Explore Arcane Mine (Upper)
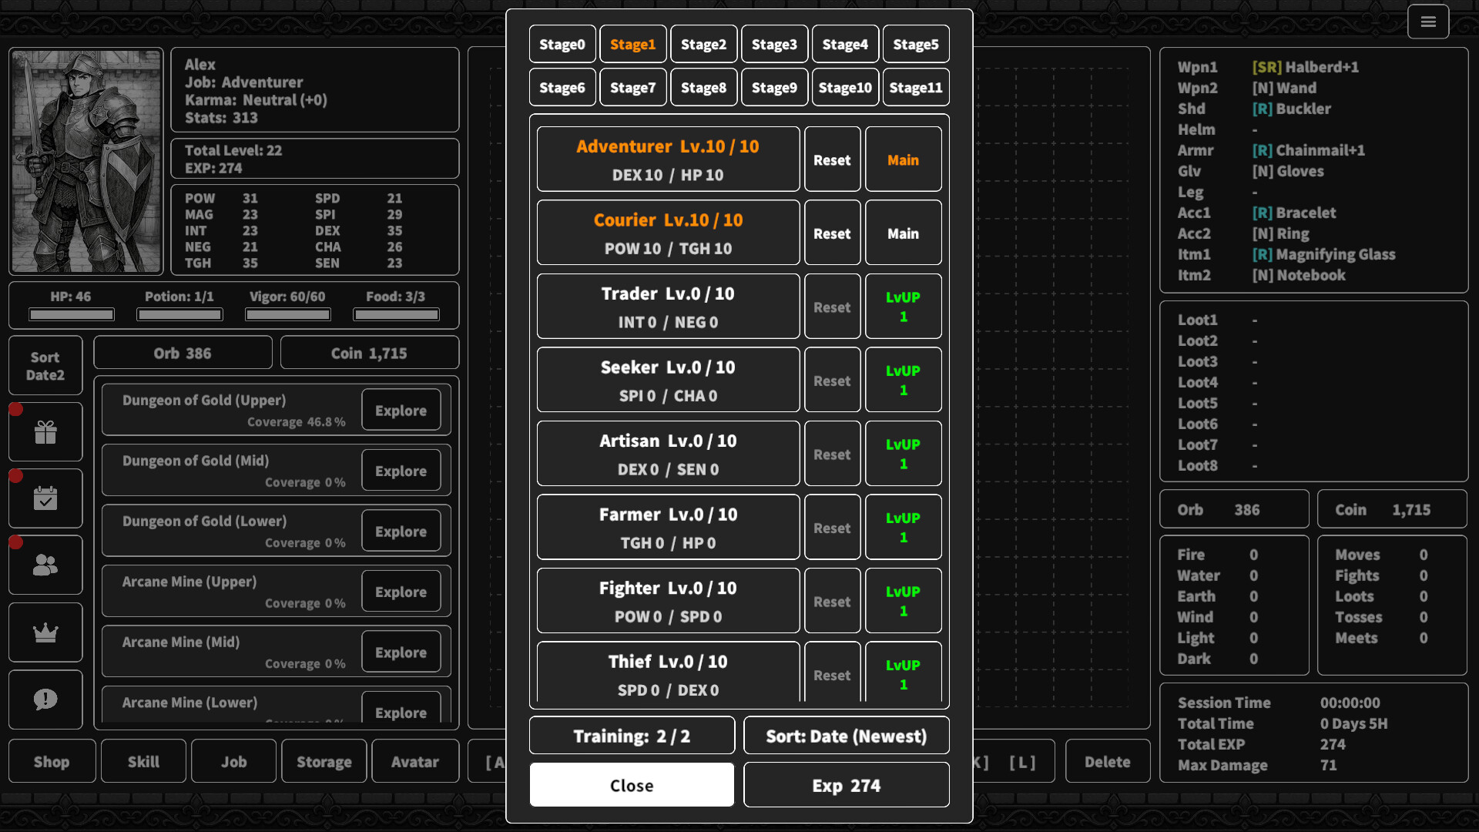Screen dimensions: 1479x832 pos(401,591)
